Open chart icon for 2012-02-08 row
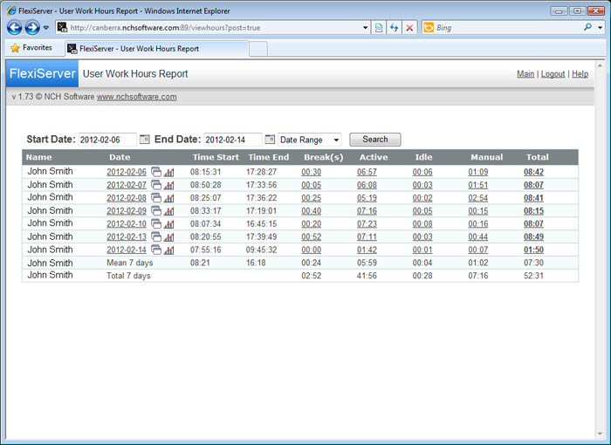This screenshot has width=611, height=445. 168,198
